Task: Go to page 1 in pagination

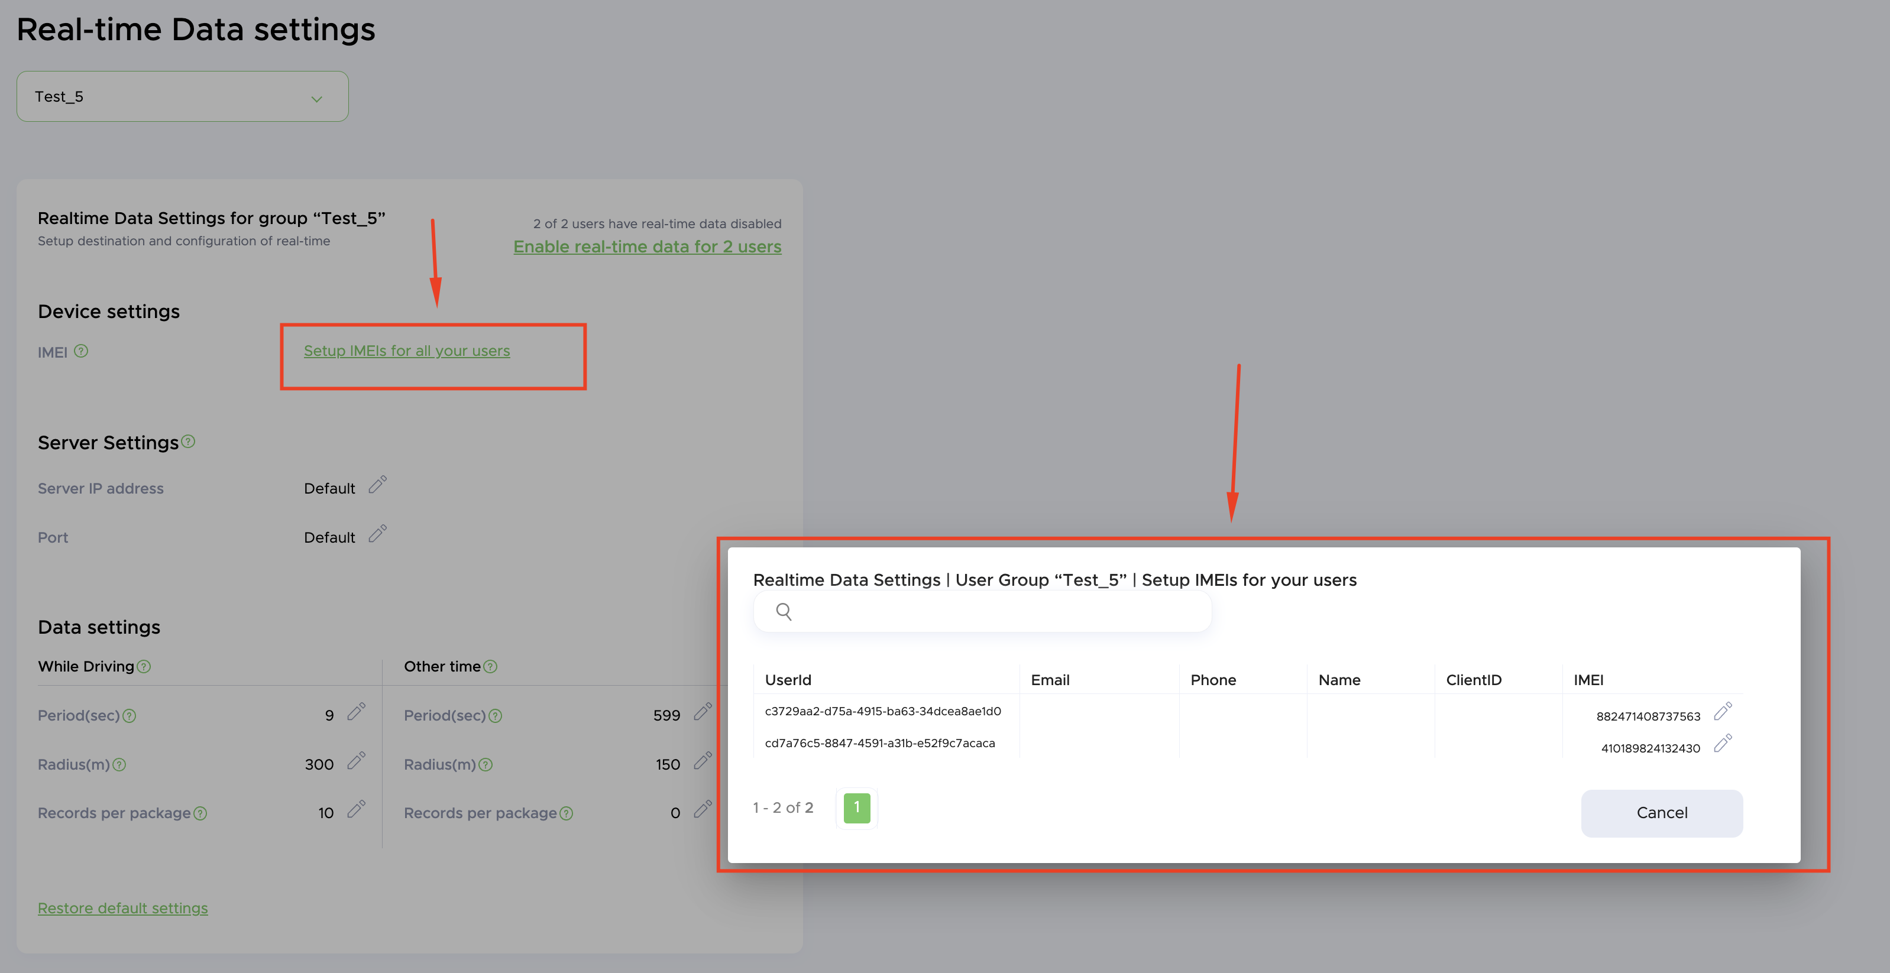Action: click(x=856, y=807)
